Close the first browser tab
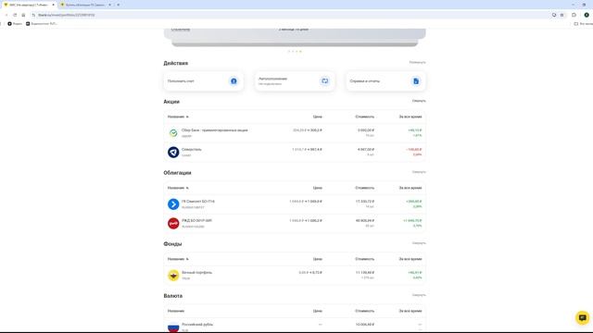Image resolution: width=593 pixels, height=333 pixels. coord(53,5)
